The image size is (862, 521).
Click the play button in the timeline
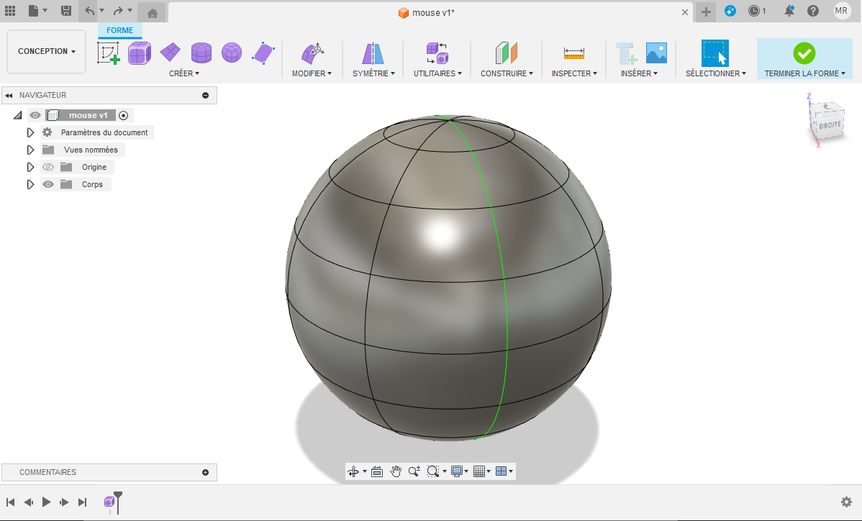click(x=46, y=502)
